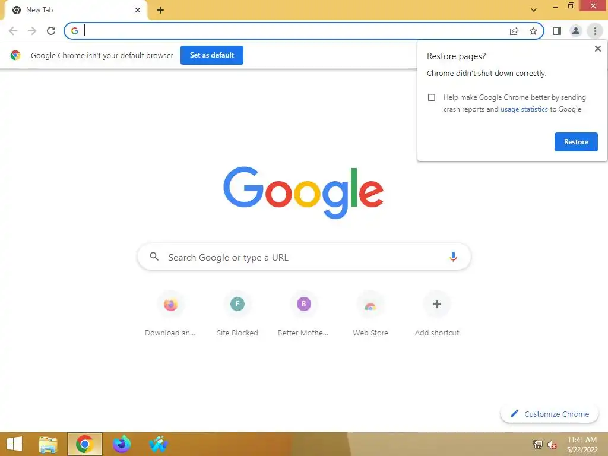Screen dimensions: 608x456
Task: Click the Add shortcut tile
Action: (x=437, y=313)
